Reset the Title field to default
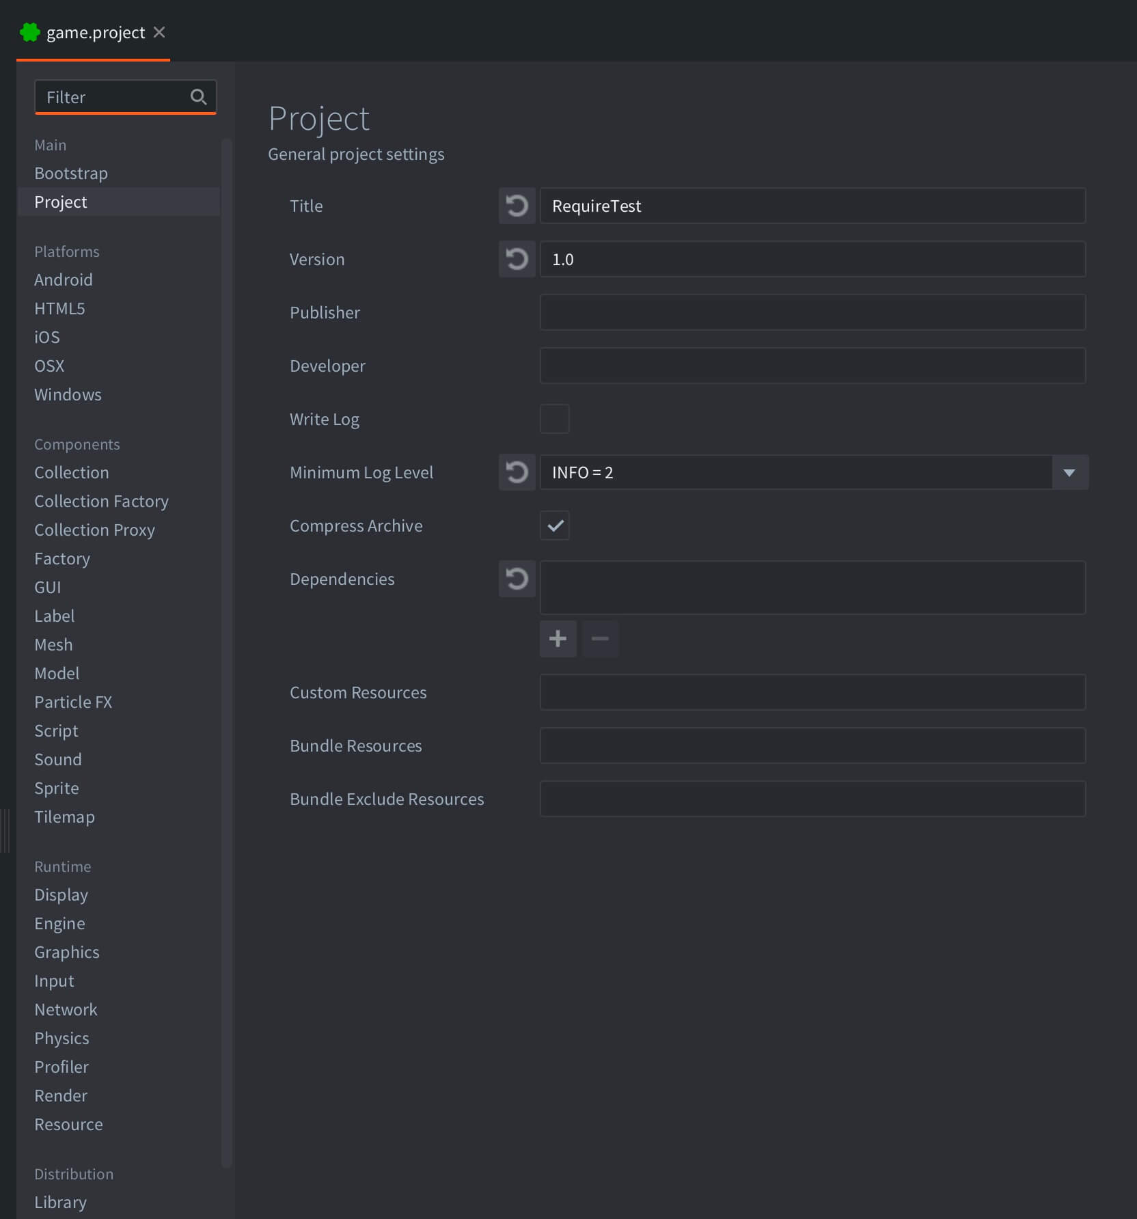1137x1219 pixels. tap(517, 206)
